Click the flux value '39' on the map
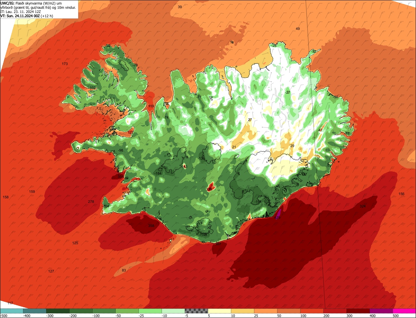 [180, 7]
